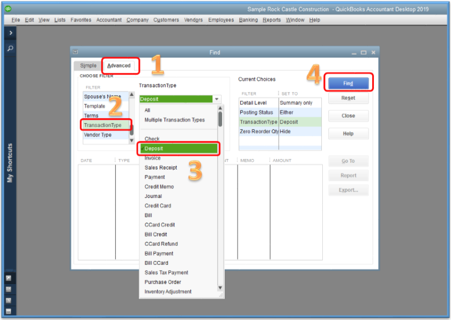Viewport: 451px width, 320px height.
Task: Click the Reset button
Action: [348, 98]
